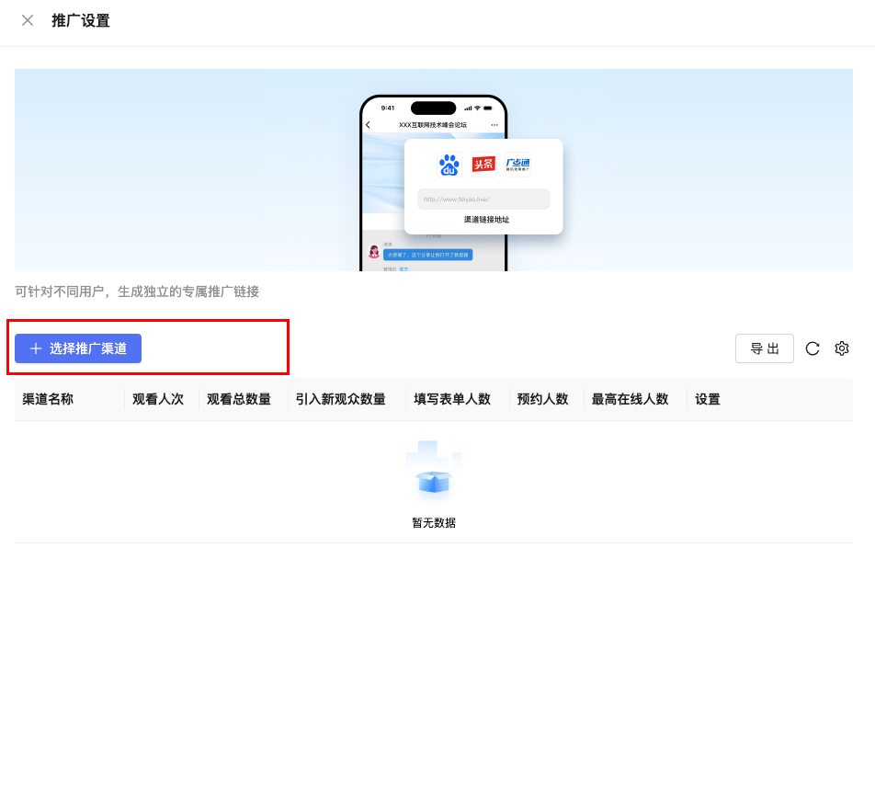
Task: Click the Baidu paw logo in banner
Action: pyautogui.click(x=449, y=165)
